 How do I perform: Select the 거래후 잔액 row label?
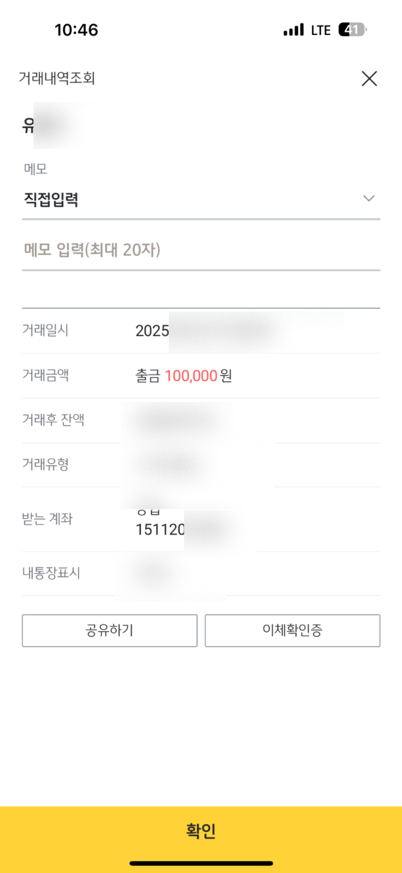point(53,420)
